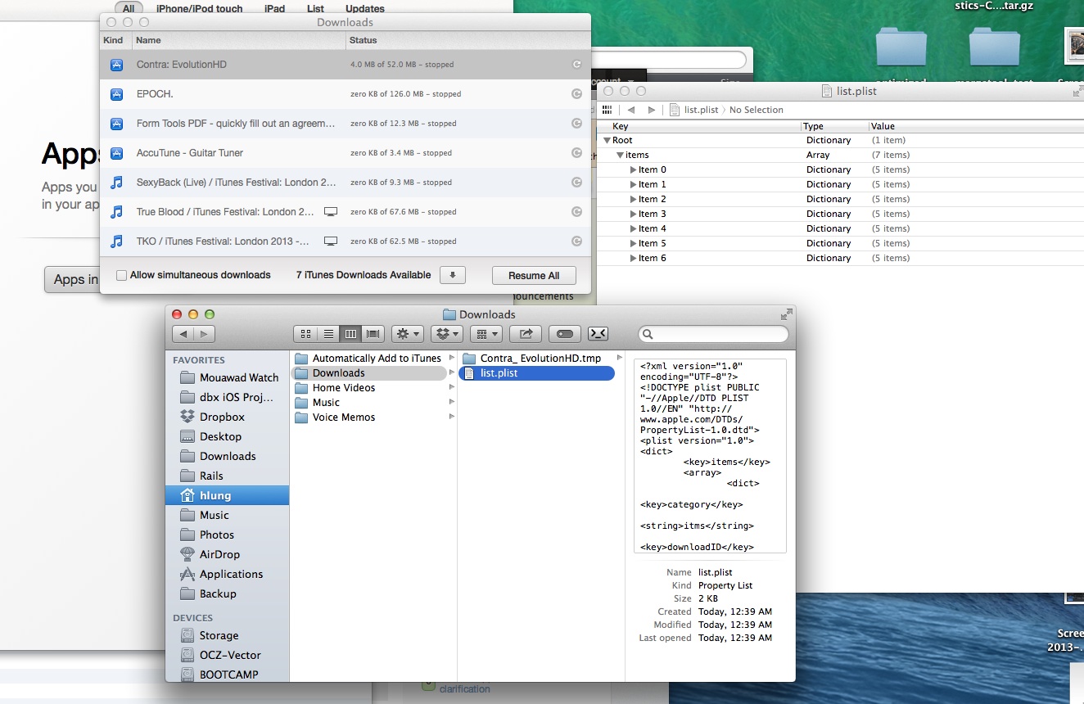Select the iPad tab

pos(274,8)
